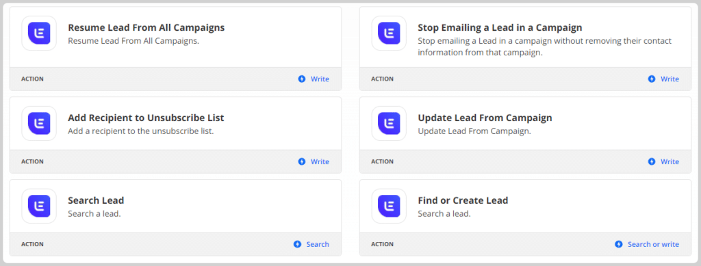Click Search or write on Find or Create Lead
Screen dimensions: 701x266
point(653,244)
